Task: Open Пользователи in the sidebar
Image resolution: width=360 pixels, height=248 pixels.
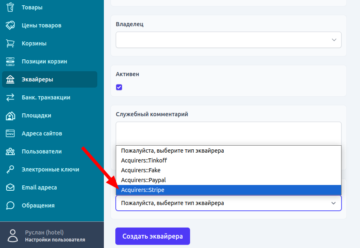Action: pyautogui.click(x=41, y=151)
